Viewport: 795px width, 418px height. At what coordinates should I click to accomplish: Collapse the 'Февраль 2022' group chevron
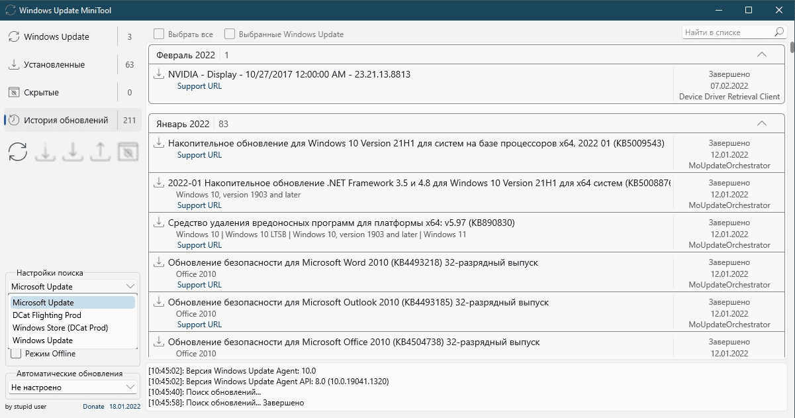coord(761,54)
